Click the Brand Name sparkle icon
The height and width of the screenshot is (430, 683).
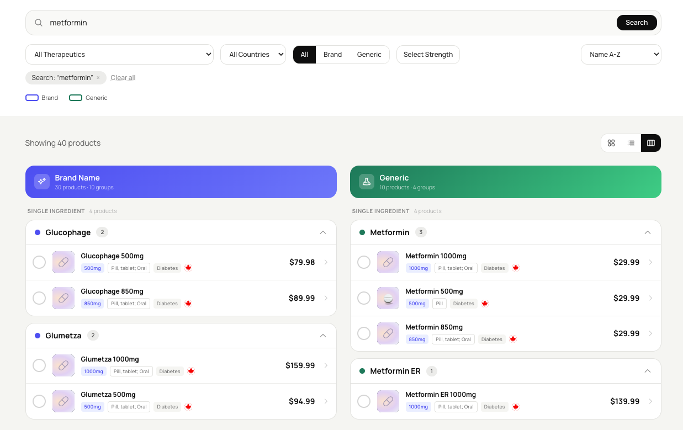coord(42,182)
